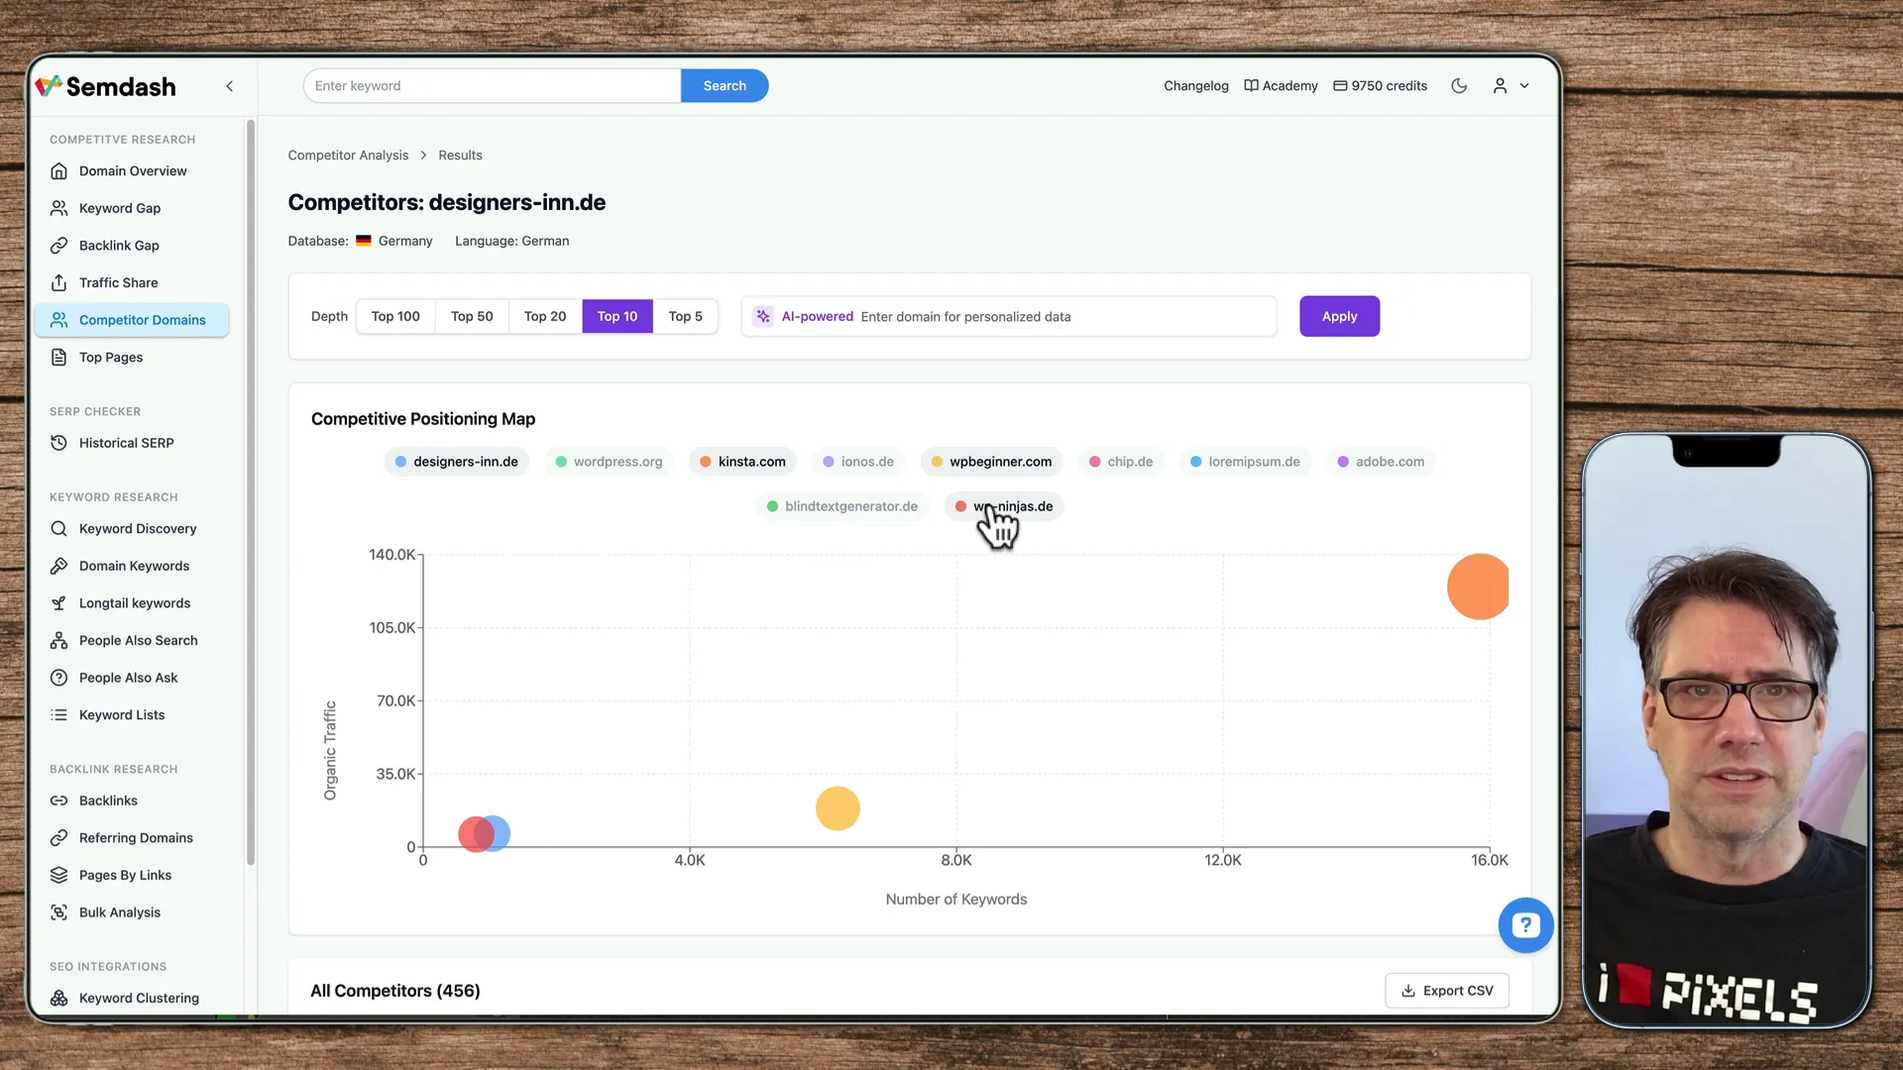Screen dimensions: 1903x1070
Task: Click the Keyword Discovery magnifier icon
Action: point(59,529)
